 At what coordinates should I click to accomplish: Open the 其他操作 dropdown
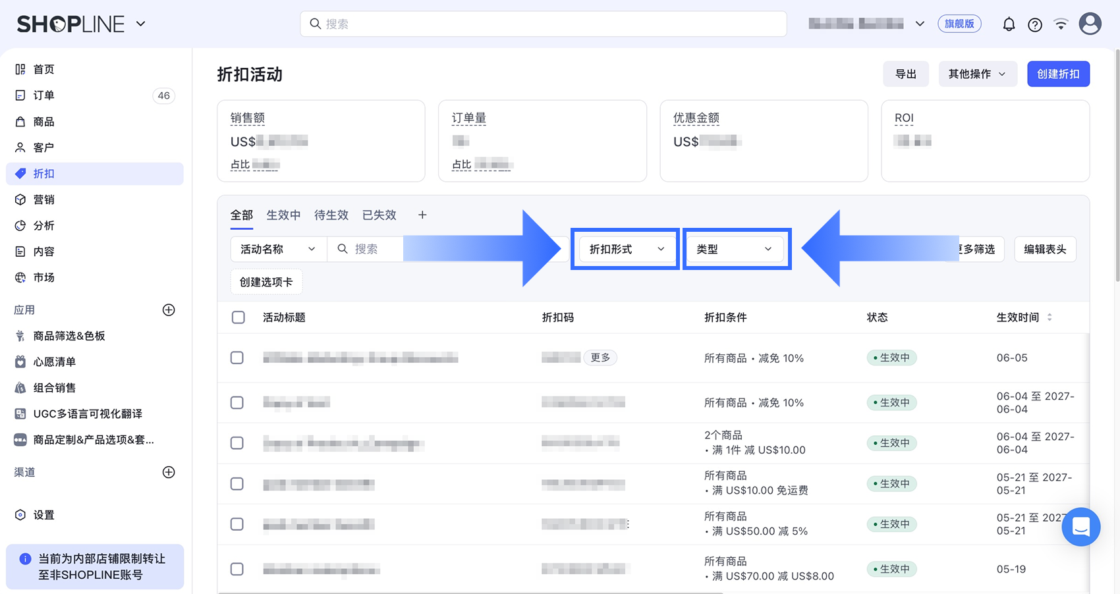[x=978, y=74]
